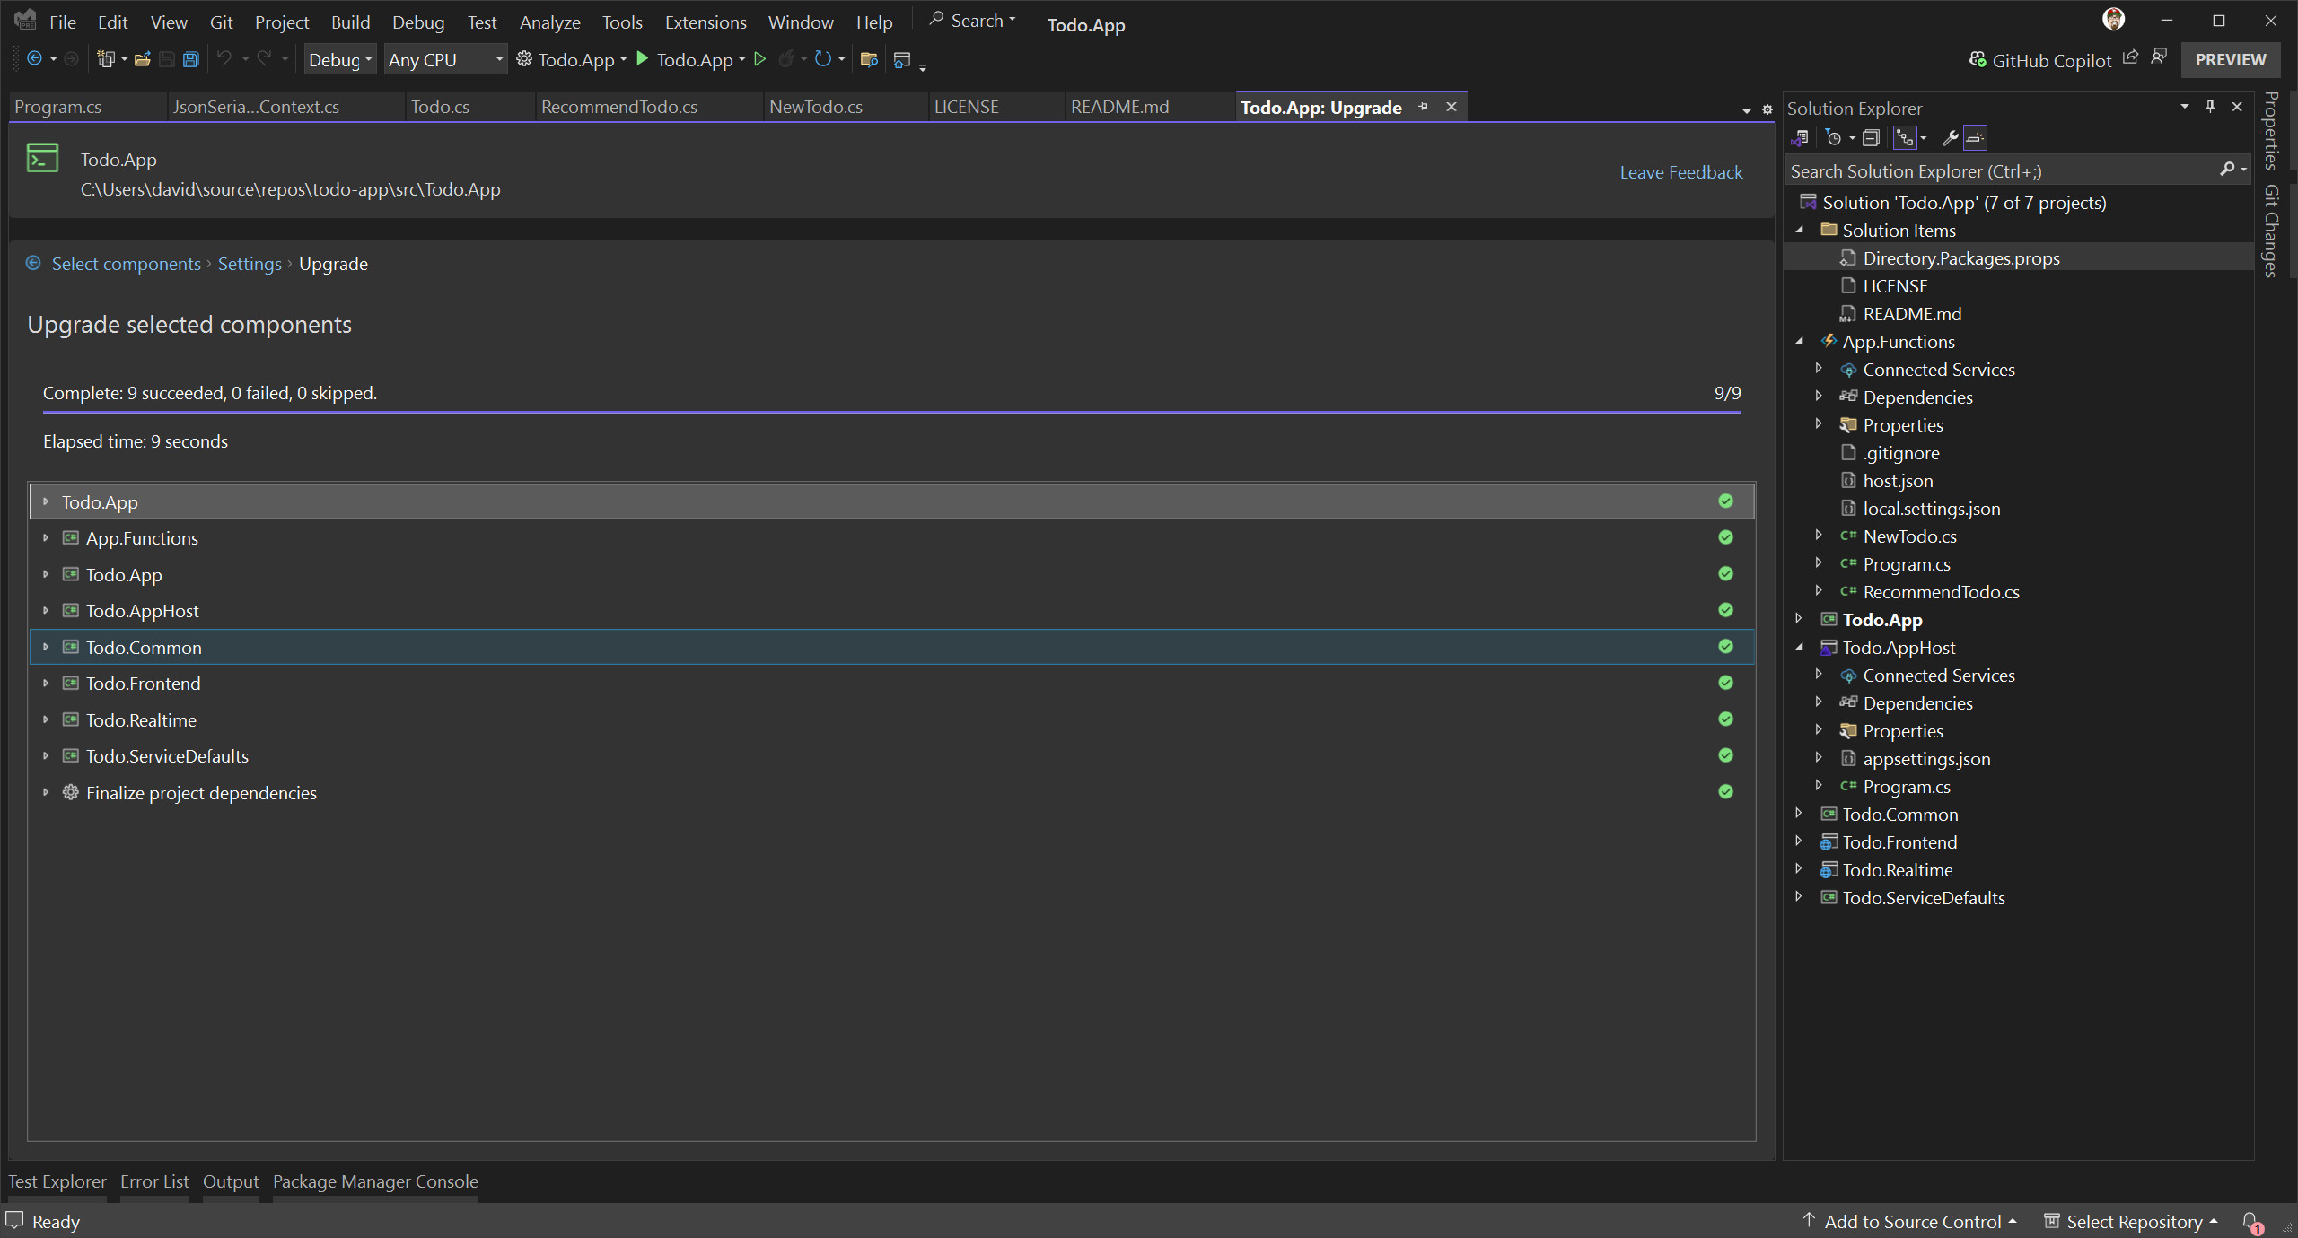Click the PREVIEW button

pos(2231,59)
